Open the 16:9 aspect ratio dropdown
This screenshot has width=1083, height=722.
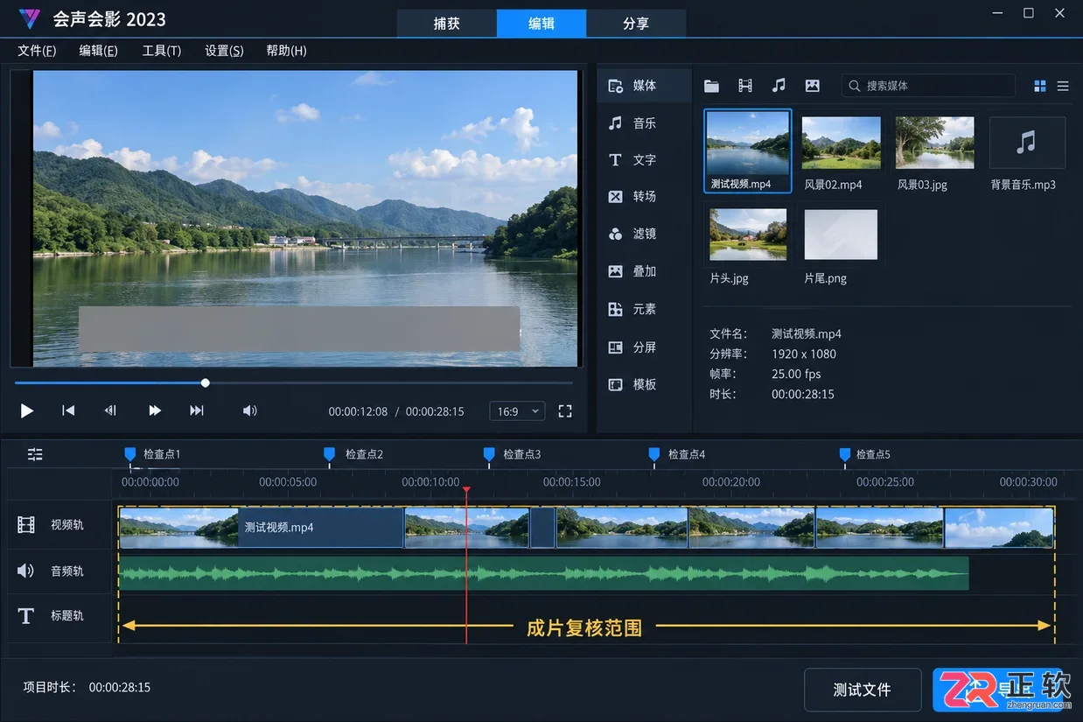[x=518, y=411]
